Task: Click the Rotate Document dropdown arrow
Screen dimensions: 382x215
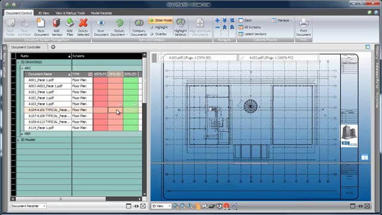Action: point(127,35)
